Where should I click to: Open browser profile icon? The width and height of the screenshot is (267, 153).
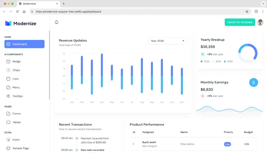tap(256, 11)
